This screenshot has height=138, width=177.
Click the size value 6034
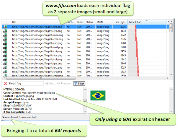point(123,27)
